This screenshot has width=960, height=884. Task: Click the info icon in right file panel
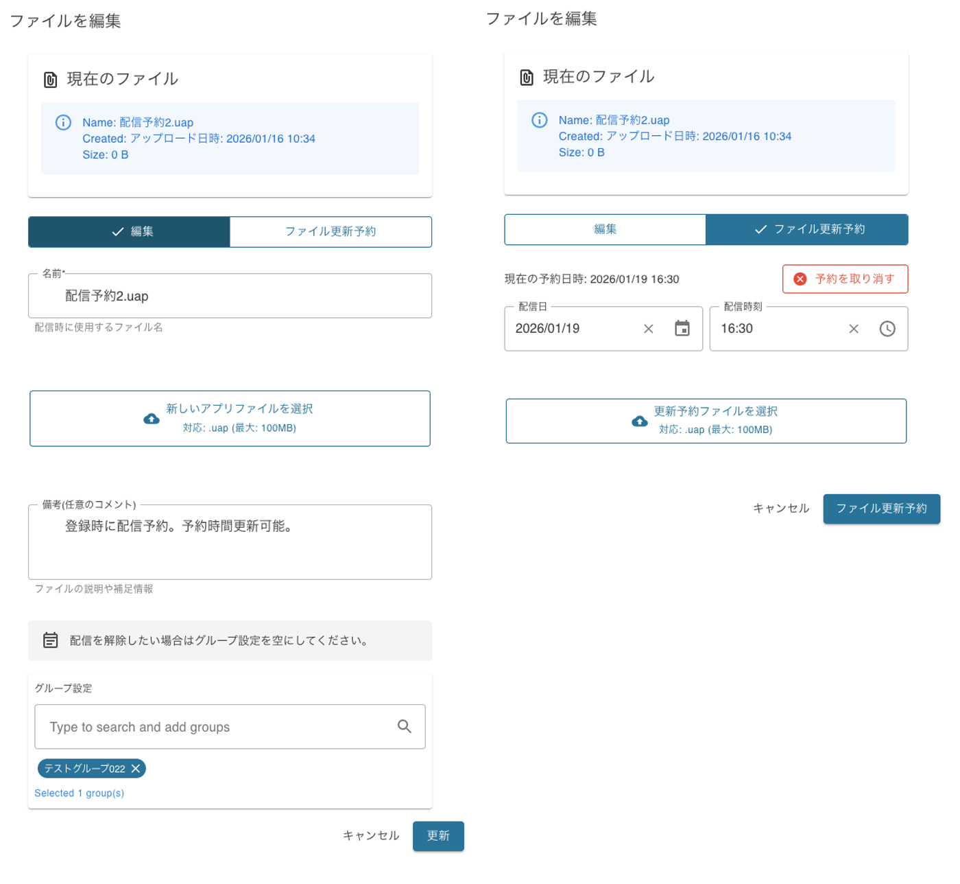pyautogui.click(x=540, y=120)
